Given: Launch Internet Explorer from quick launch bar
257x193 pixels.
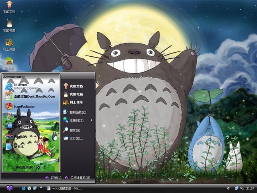Looking at the screenshot, I should click(24, 188).
